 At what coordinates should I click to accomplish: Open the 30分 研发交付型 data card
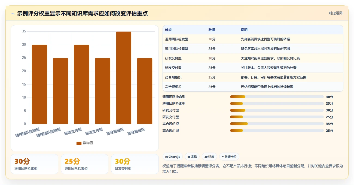[x=135, y=164]
